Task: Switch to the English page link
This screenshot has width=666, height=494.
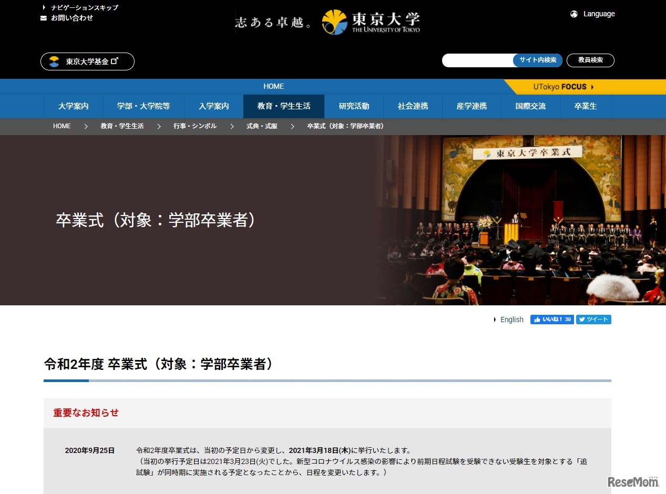Action: pos(511,320)
